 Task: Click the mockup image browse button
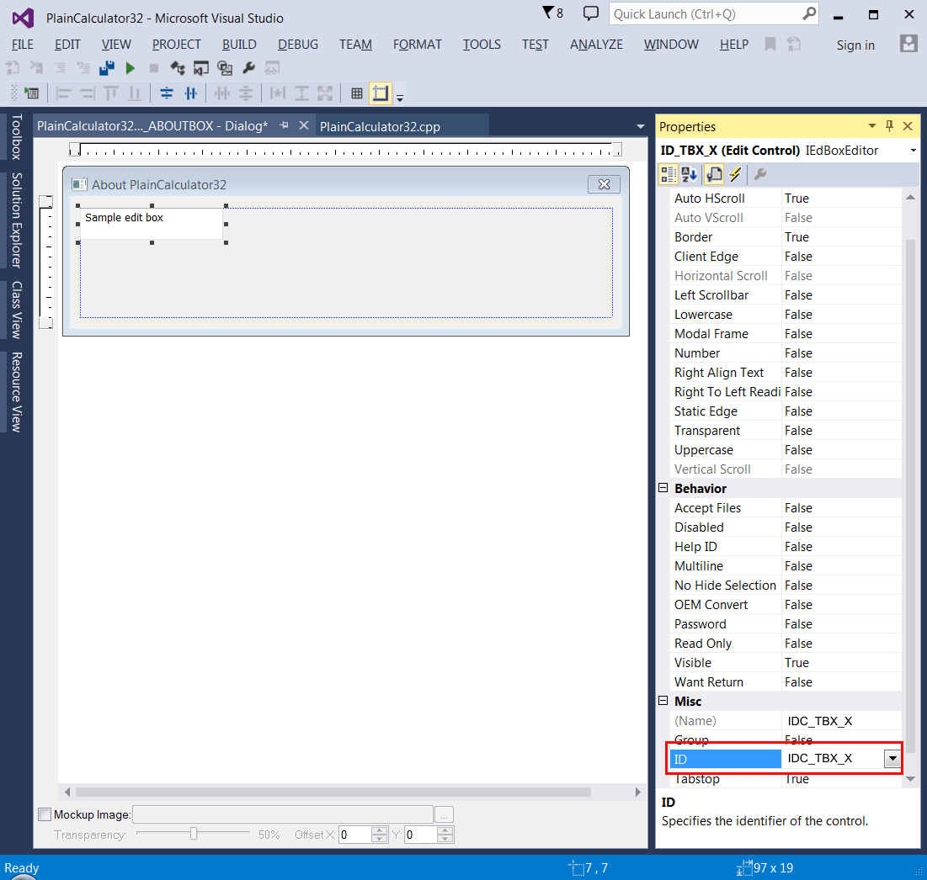click(444, 814)
